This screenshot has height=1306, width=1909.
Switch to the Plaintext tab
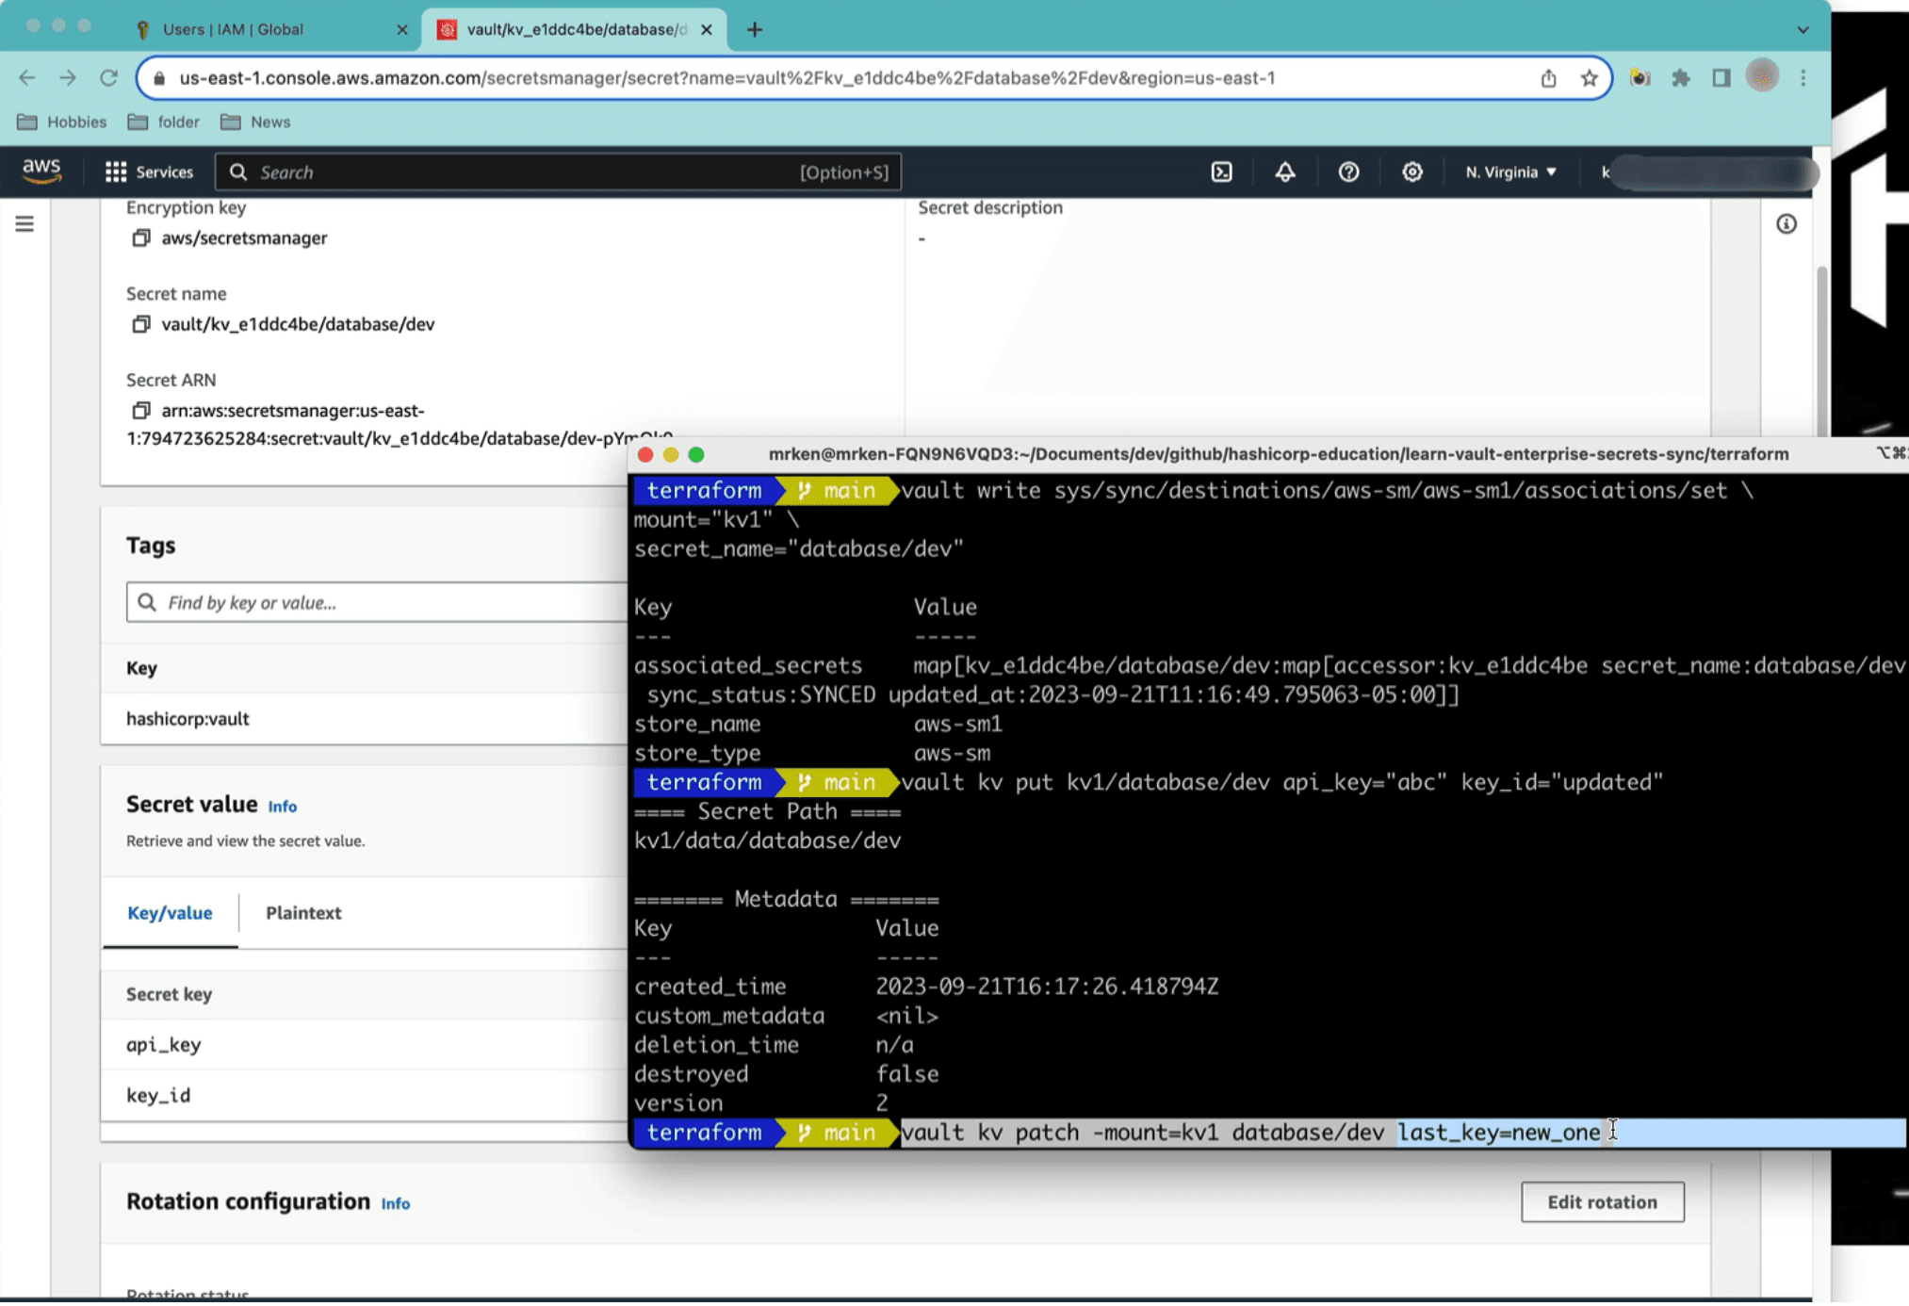(303, 912)
